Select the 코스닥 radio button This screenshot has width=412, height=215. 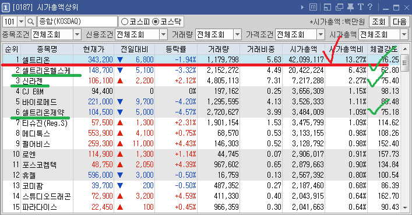pyautogui.click(x=156, y=22)
